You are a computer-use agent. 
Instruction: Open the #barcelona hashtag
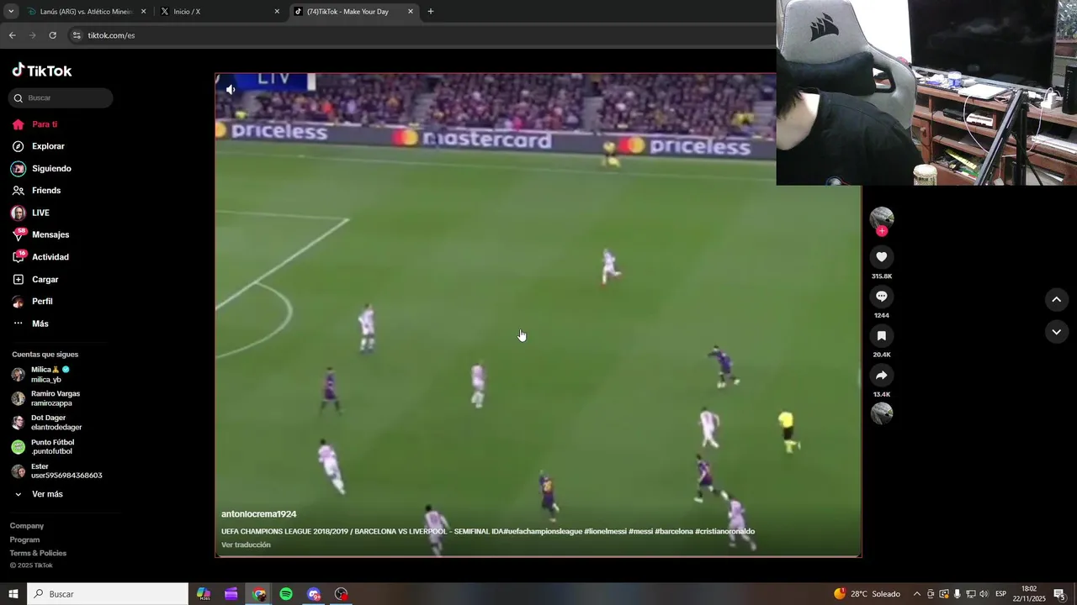click(674, 531)
